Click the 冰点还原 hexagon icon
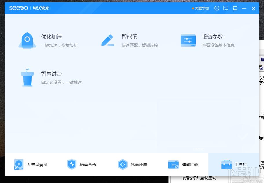Screen dimensions: 264x183 pyautogui.click(x=122, y=164)
